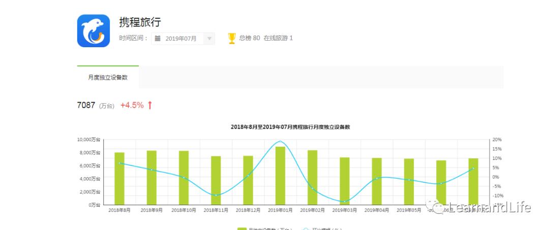The height and width of the screenshot is (230, 549).
Task: Click the dropdown arrow beside 2019年07月
Action: [x=209, y=39]
